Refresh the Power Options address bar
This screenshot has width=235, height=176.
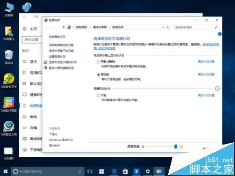pos(168,27)
